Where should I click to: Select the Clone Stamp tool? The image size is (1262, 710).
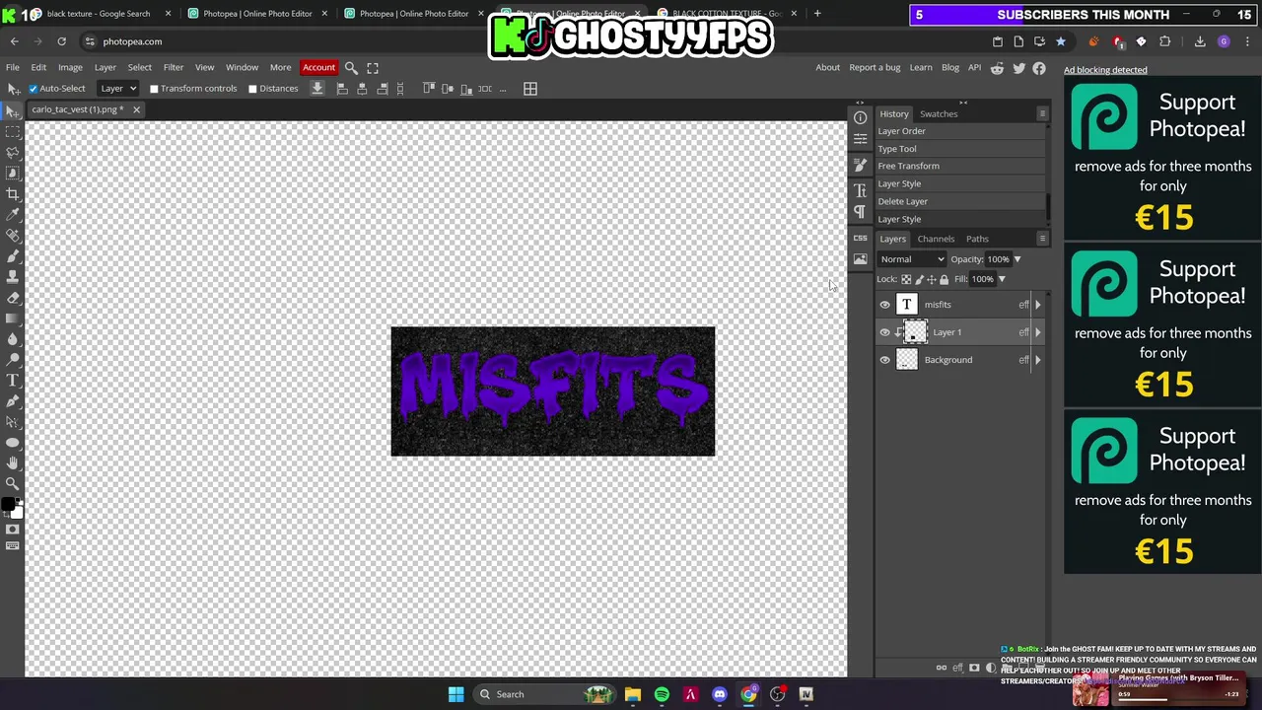click(x=13, y=276)
